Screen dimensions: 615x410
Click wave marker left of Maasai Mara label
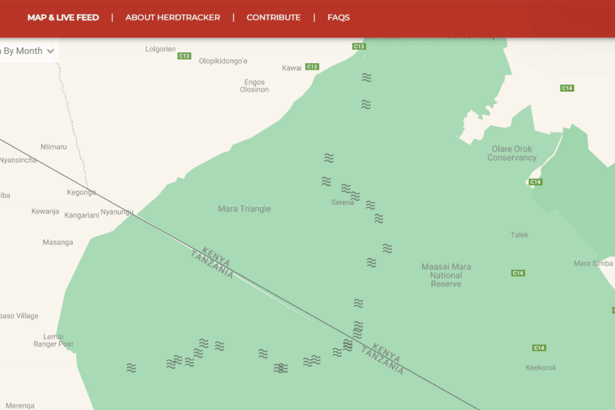[371, 262]
